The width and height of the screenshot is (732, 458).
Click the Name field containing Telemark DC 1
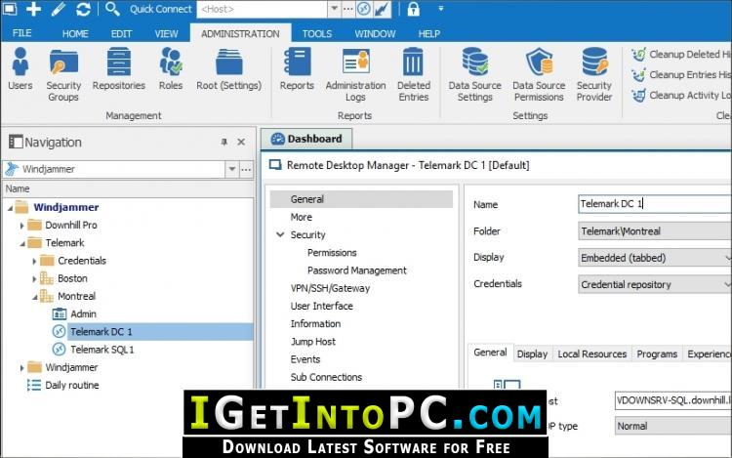pos(655,204)
